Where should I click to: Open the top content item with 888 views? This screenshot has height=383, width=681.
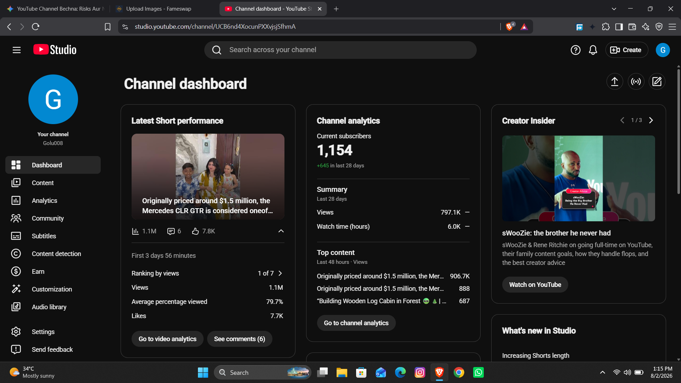click(393, 289)
